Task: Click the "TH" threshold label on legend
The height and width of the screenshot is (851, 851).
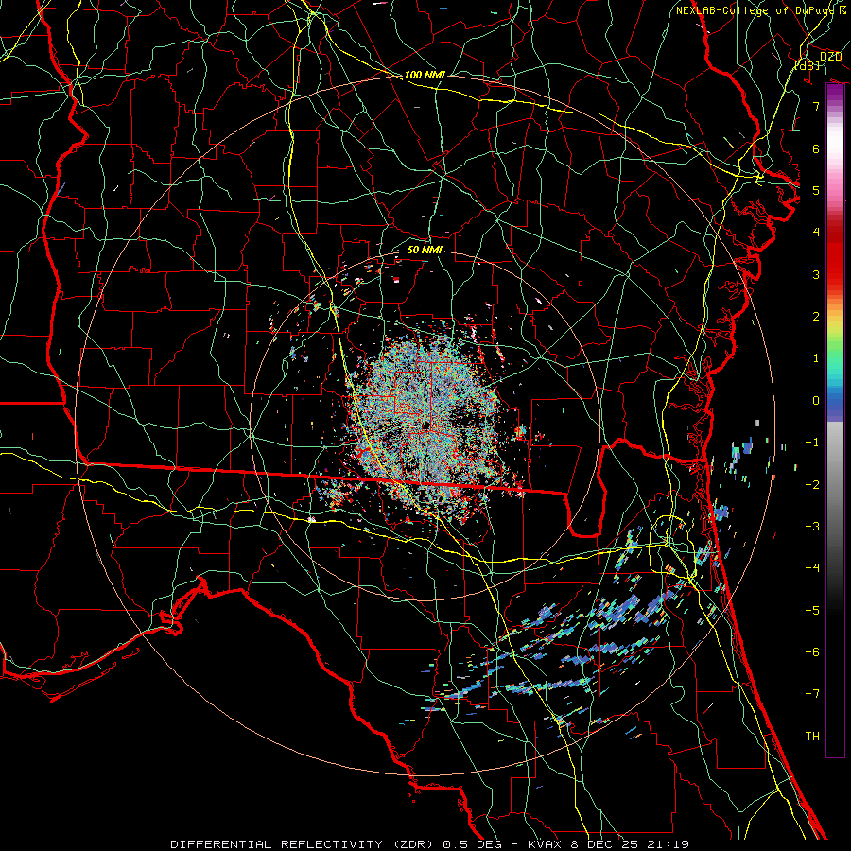Action: pos(812,736)
